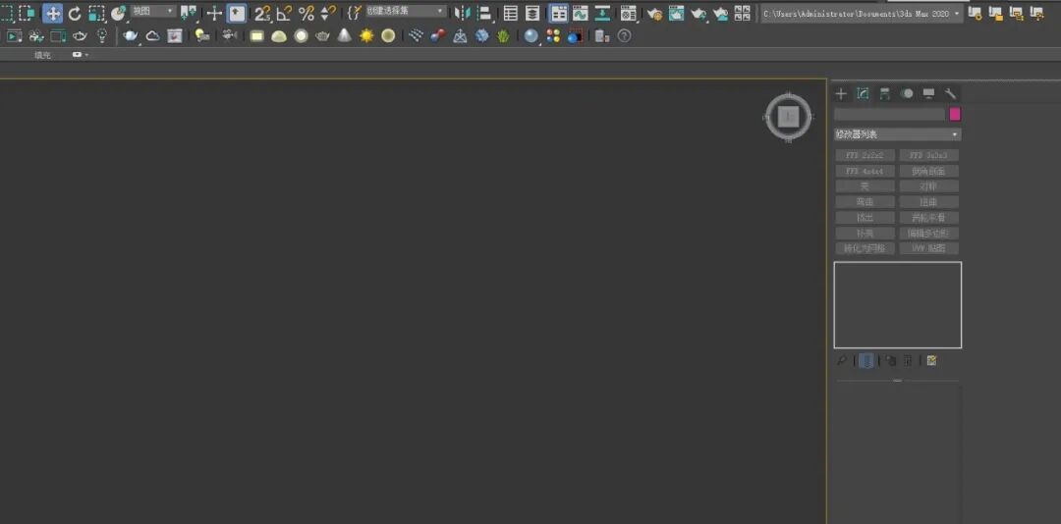Click the four colored dots icon

pyautogui.click(x=553, y=36)
